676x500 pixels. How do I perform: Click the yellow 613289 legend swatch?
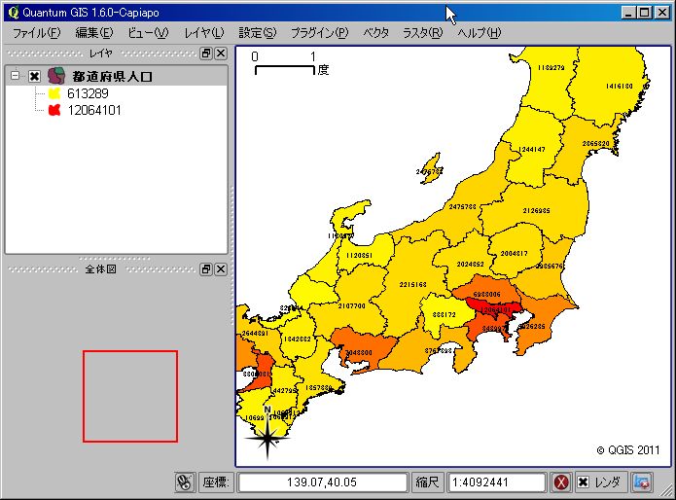(x=54, y=94)
